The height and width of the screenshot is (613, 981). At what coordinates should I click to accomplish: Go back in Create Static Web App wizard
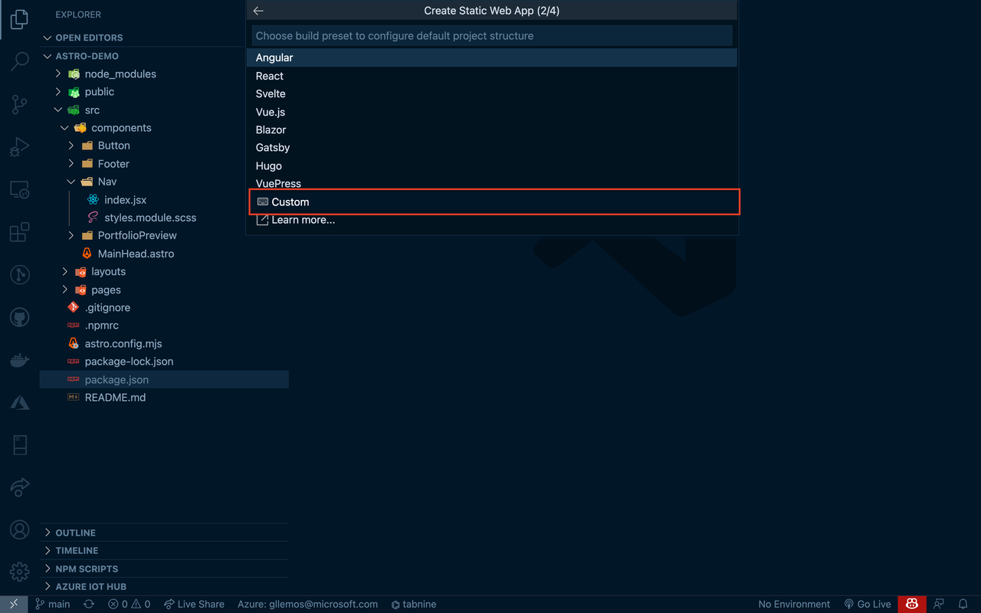click(258, 11)
